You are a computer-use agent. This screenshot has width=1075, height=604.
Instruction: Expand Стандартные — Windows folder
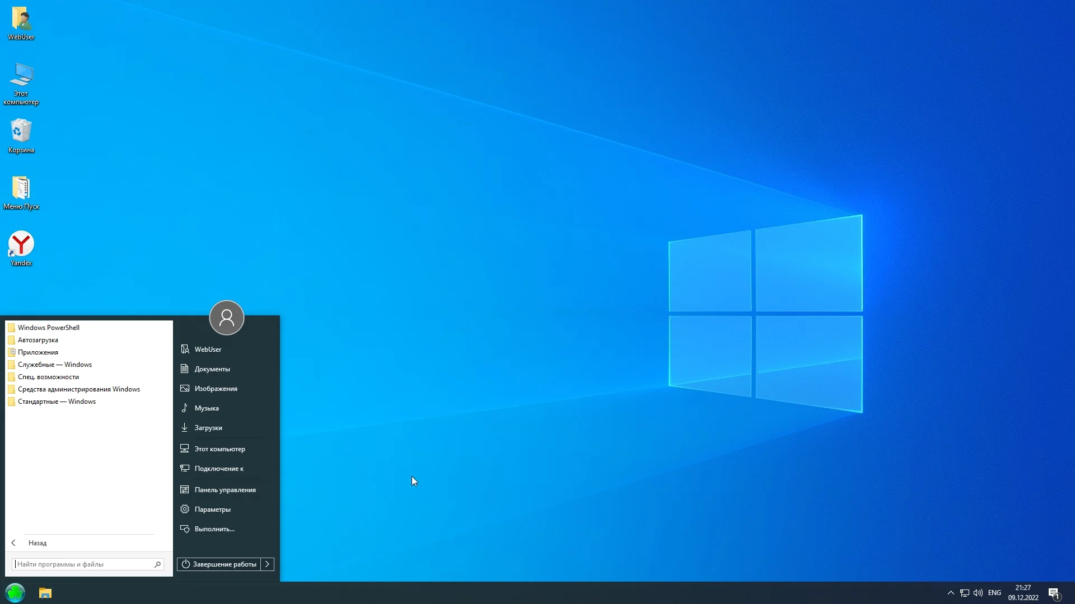pos(57,402)
